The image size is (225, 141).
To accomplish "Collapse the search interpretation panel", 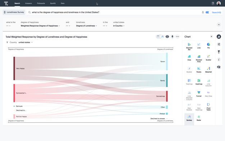I will click(x=219, y=24).
